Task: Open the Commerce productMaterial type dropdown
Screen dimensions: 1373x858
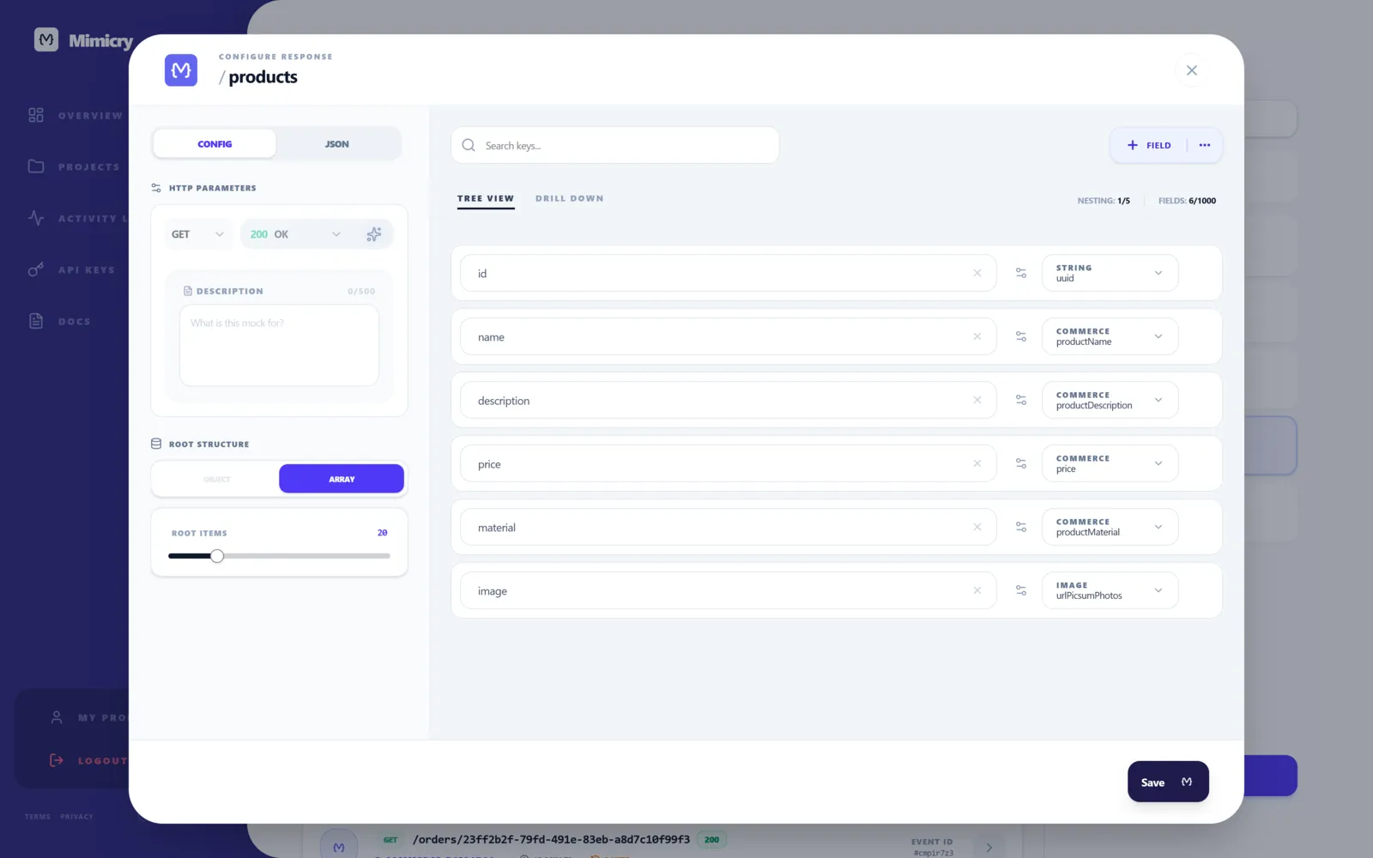Action: pyautogui.click(x=1110, y=527)
